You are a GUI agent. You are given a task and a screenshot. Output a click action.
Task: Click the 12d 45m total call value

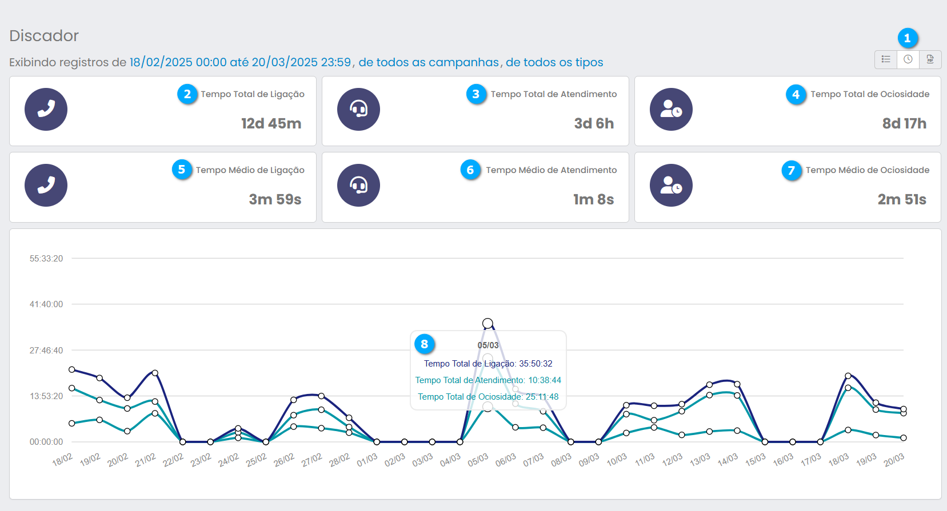pos(271,123)
